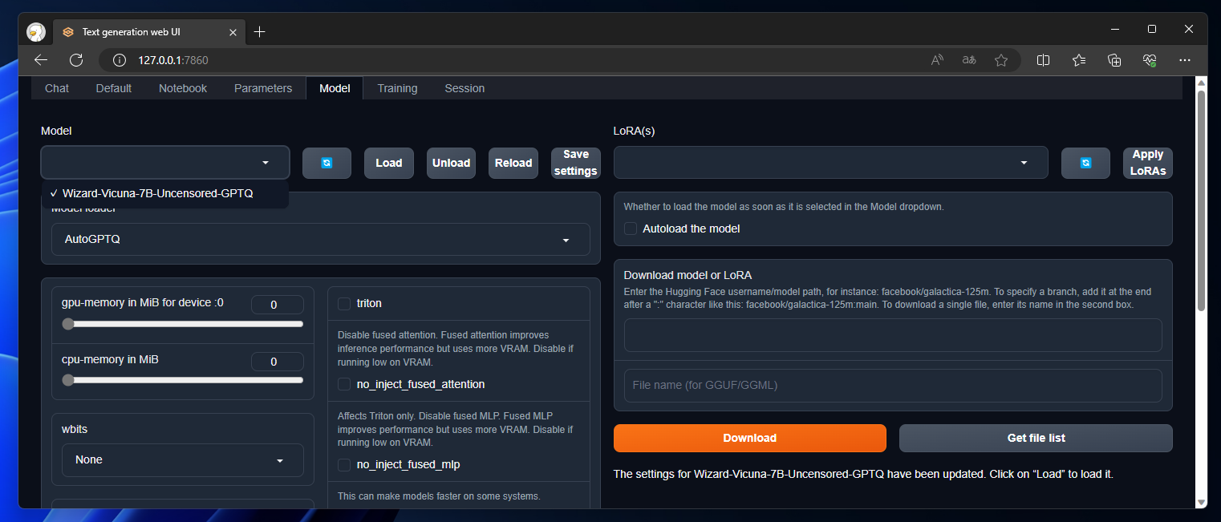The height and width of the screenshot is (522, 1221).
Task: Click Get file list
Action: point(1036,438)
